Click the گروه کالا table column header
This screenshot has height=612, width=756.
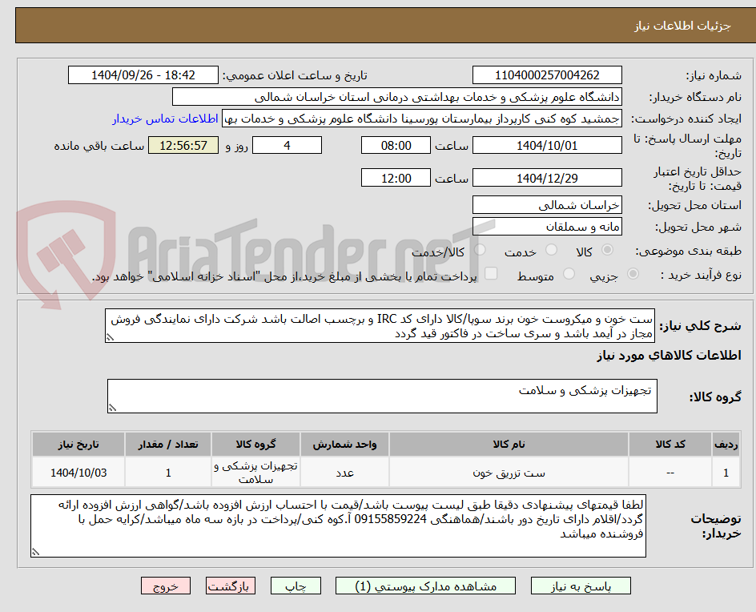pos(255,444)
